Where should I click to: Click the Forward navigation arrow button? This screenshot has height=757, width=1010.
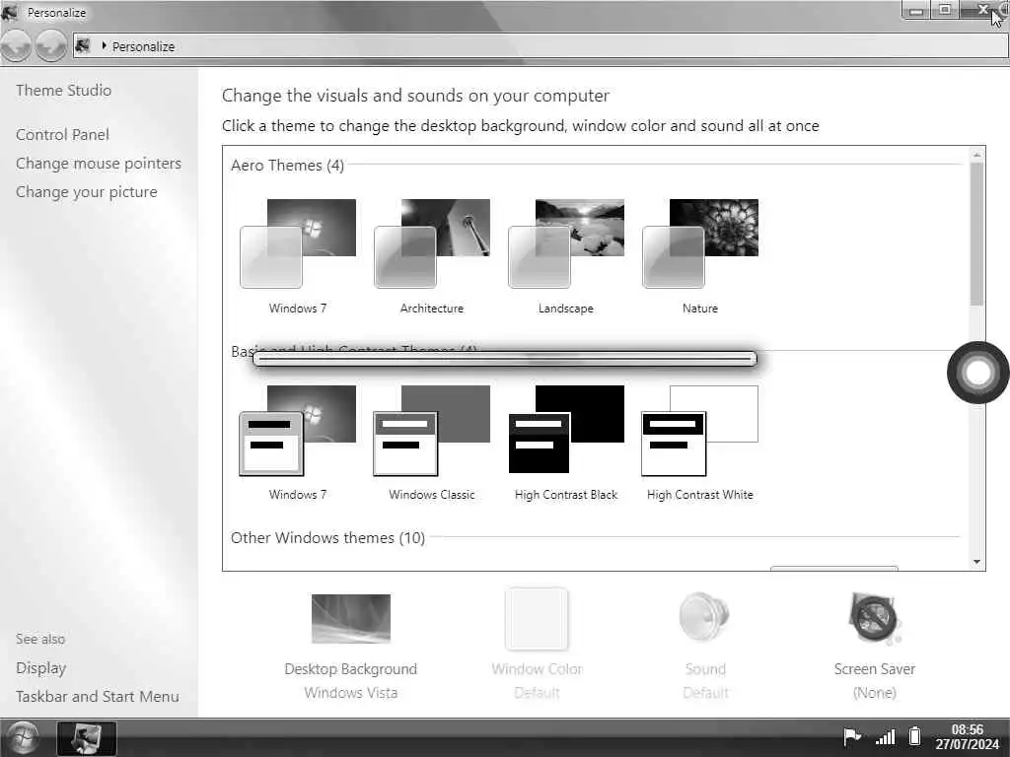click(50, 46)
